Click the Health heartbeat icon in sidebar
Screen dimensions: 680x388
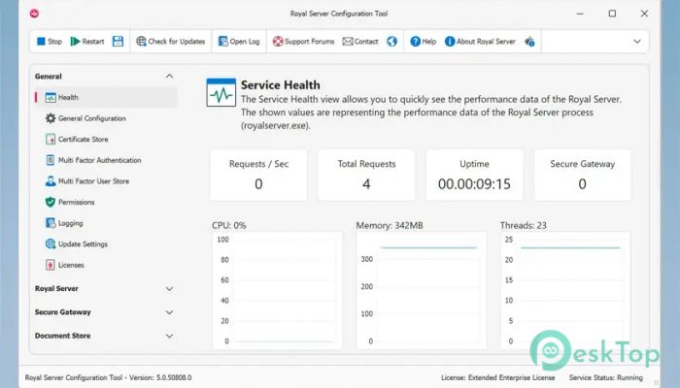click(51, 97)
